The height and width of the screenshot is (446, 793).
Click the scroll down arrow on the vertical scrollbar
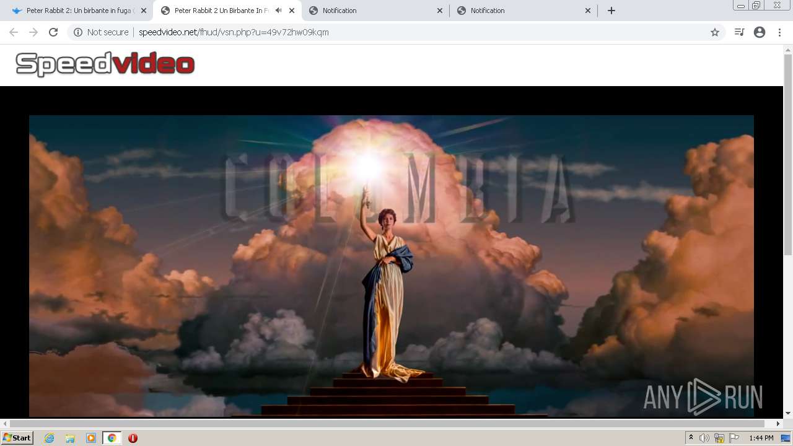click(x=788, y=413)
